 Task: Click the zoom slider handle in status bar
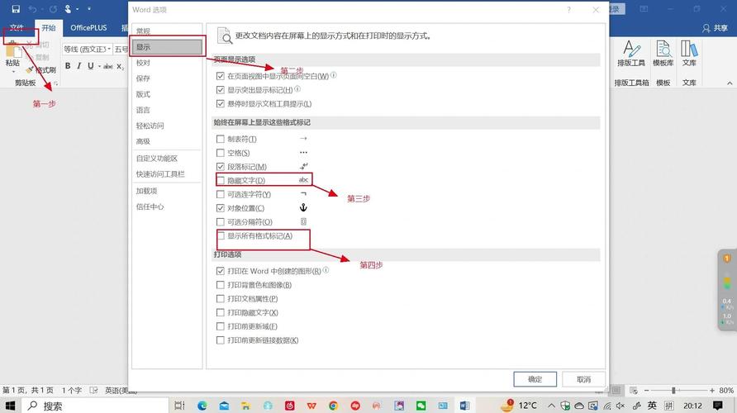click(673, 391)
